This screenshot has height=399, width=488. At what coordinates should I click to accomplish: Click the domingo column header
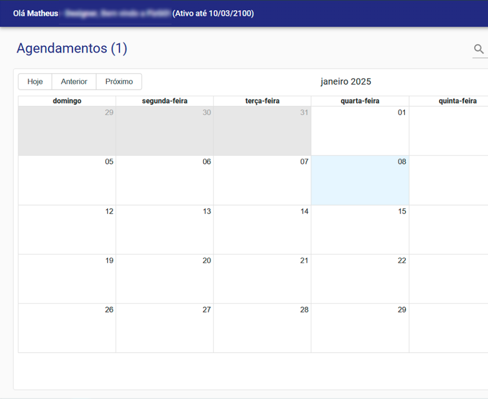coord(67,101)
